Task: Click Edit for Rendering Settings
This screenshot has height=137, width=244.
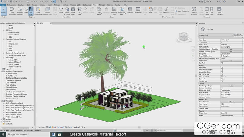Action: pos(231,86)
